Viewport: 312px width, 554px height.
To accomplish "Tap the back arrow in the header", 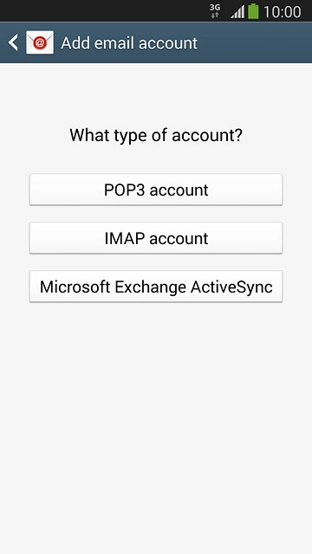I will coord(13,42).
